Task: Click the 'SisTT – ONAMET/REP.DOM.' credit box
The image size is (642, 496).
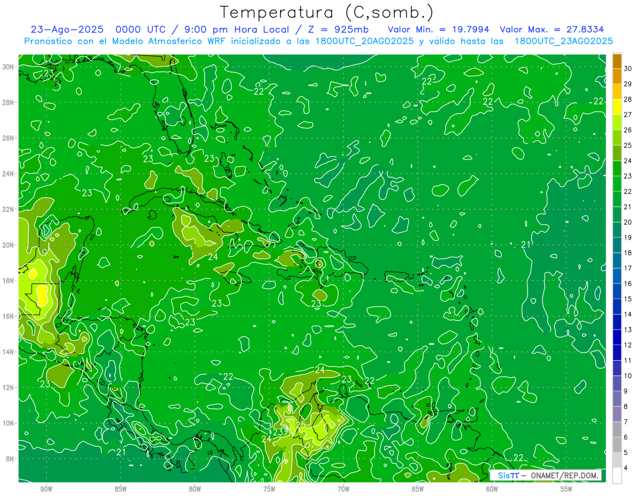Action: 545,475
